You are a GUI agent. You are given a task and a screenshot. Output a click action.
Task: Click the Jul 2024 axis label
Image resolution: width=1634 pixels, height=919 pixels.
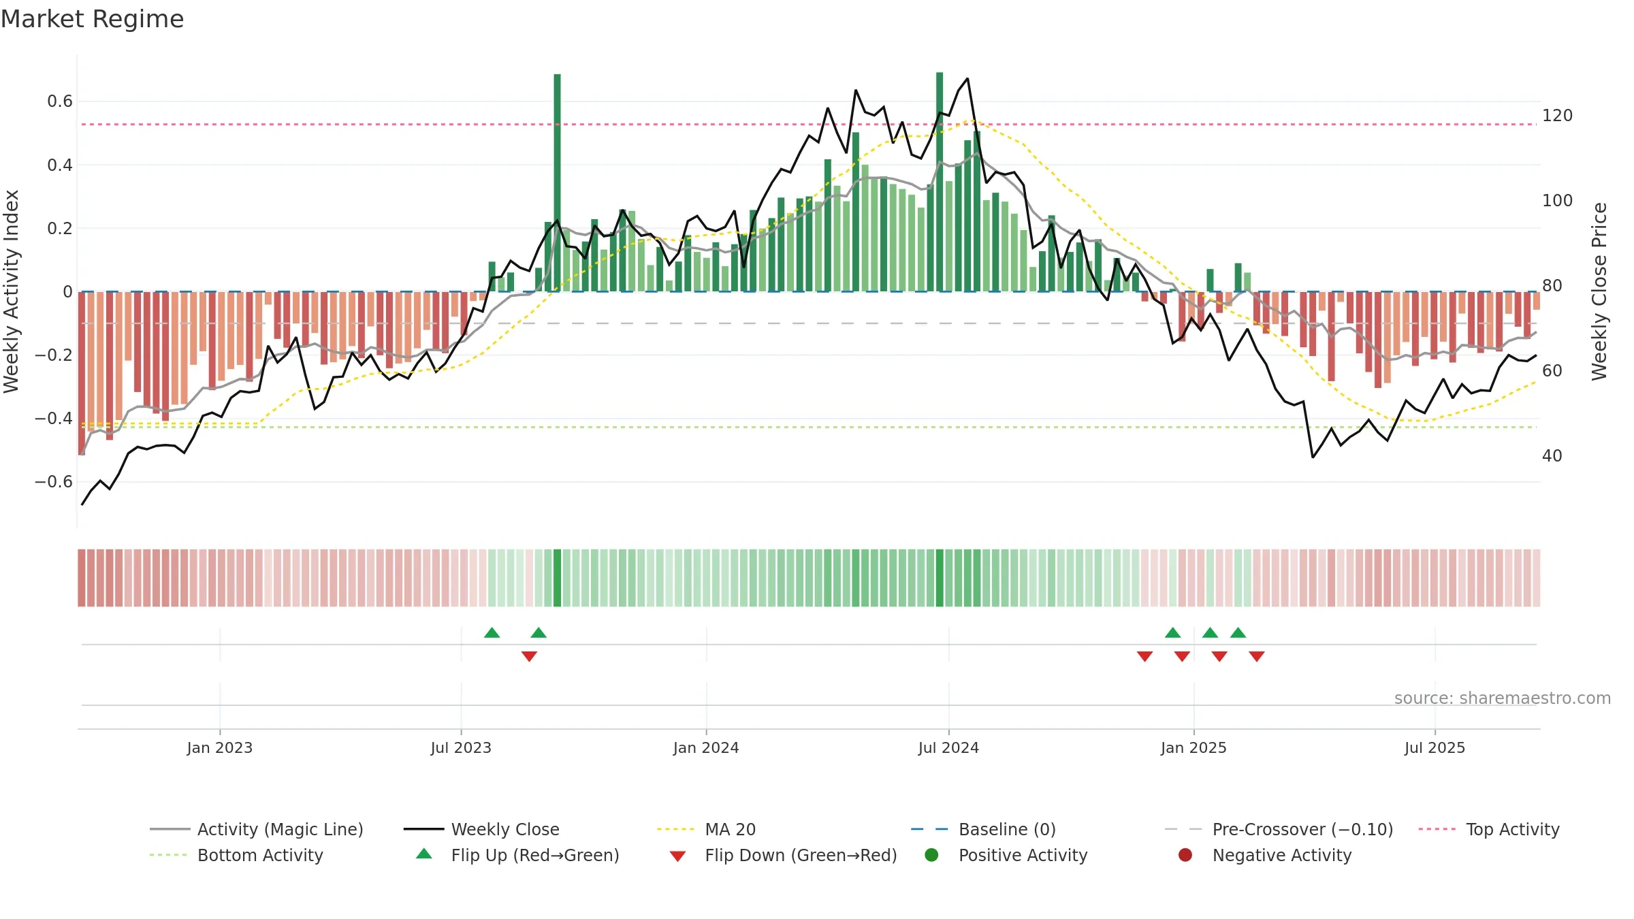pyautogui.click(x=948, y=747)
